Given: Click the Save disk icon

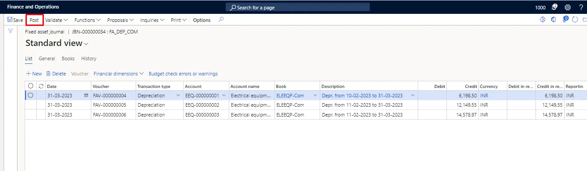Looking at the screenshot, I should point(10,20).
